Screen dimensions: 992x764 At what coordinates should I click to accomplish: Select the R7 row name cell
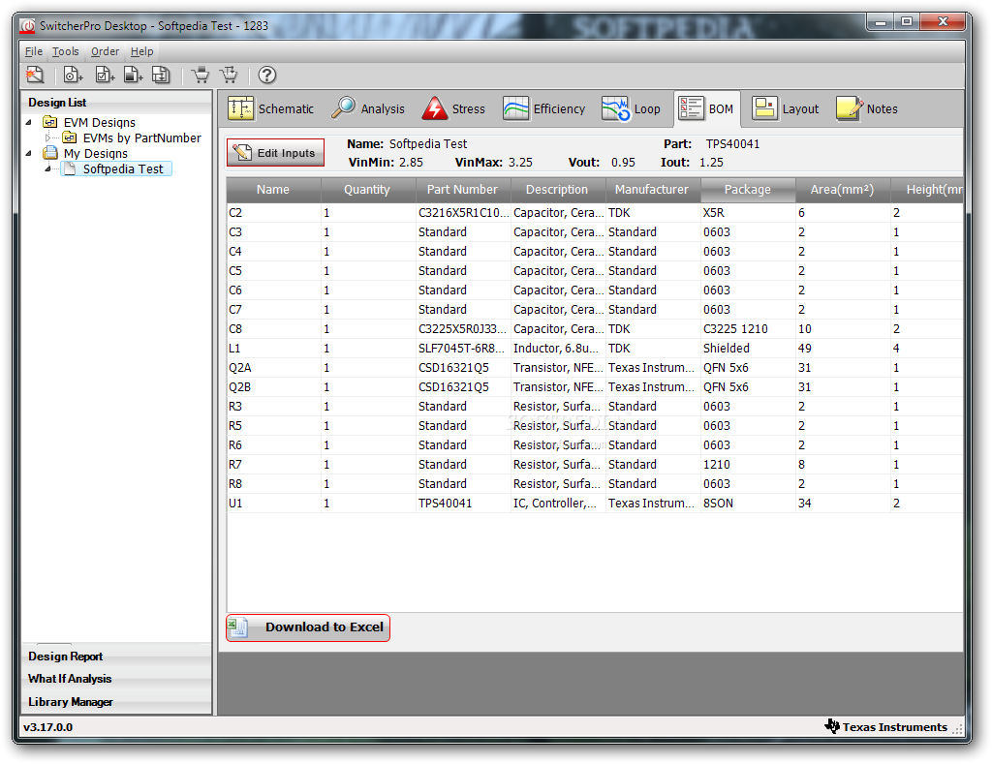pyautogui.click(x=274, y=464)
